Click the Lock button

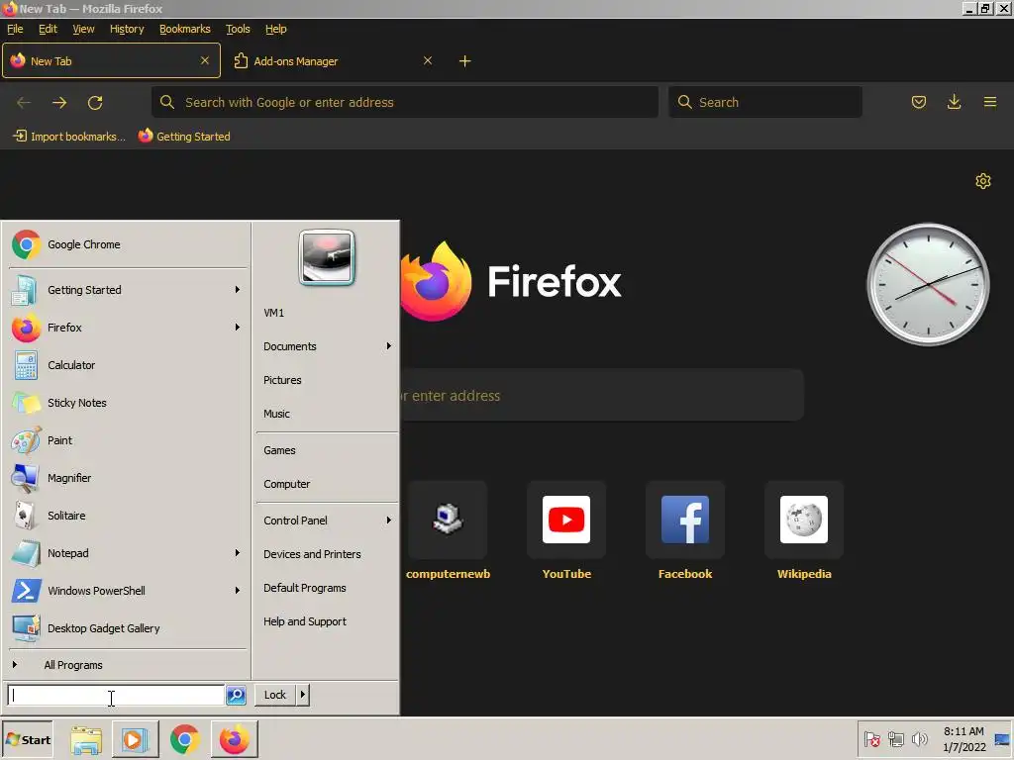pyautogui.click(x=275, y=695)
